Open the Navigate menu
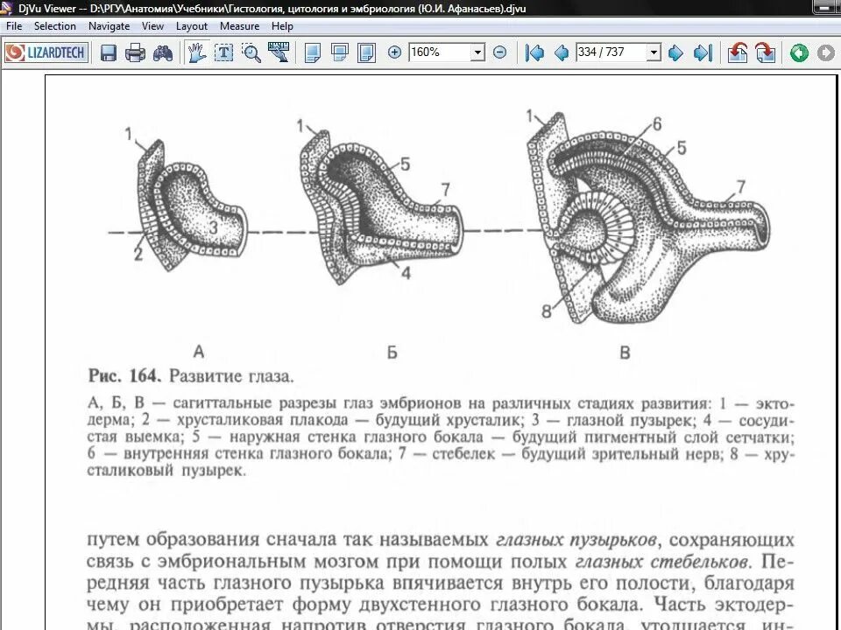841x630 pixels. 109,25
